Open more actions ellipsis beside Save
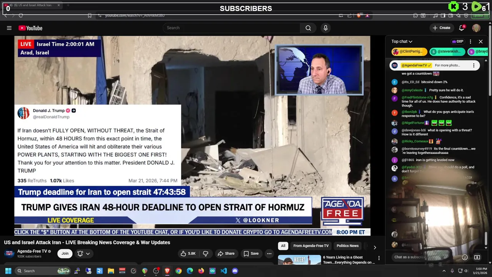 click(269, 254)
